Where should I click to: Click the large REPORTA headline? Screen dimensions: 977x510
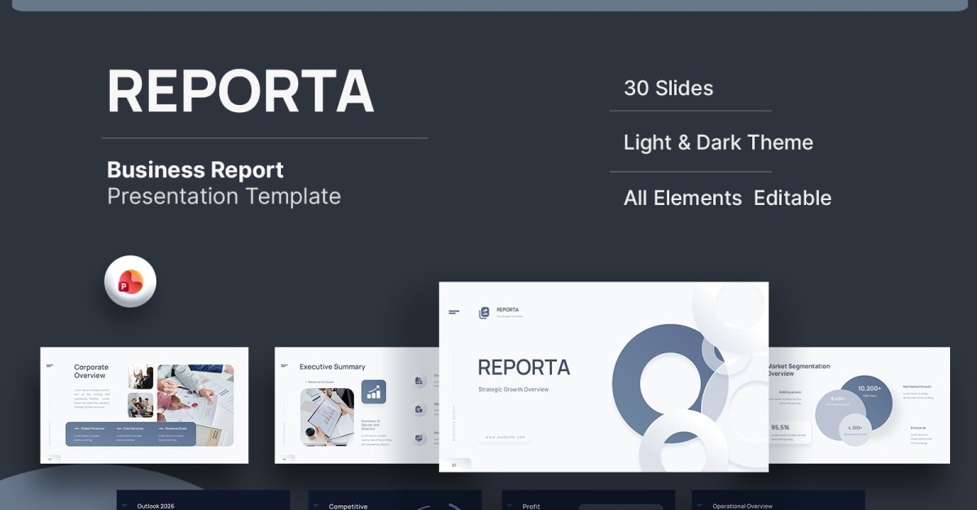click(240, 91)
